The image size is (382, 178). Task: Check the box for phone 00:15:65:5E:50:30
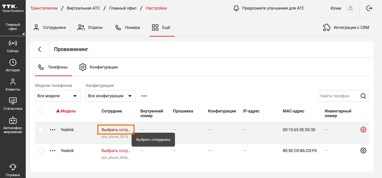41,130
